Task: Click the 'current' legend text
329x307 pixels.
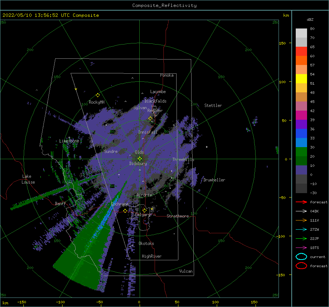Action: tap(318, 257)
